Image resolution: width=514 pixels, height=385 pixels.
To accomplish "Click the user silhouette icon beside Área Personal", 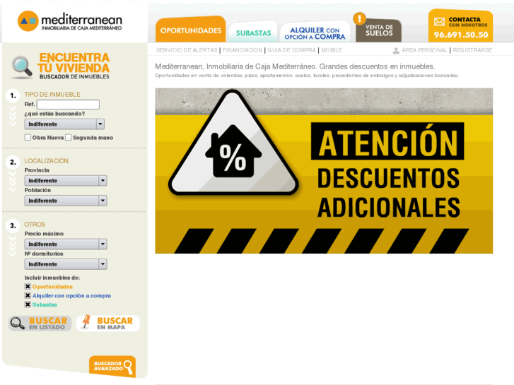I will tap(396, 50).
